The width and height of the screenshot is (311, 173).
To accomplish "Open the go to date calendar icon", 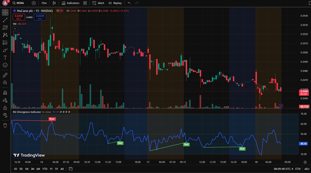I will (70, 169).
